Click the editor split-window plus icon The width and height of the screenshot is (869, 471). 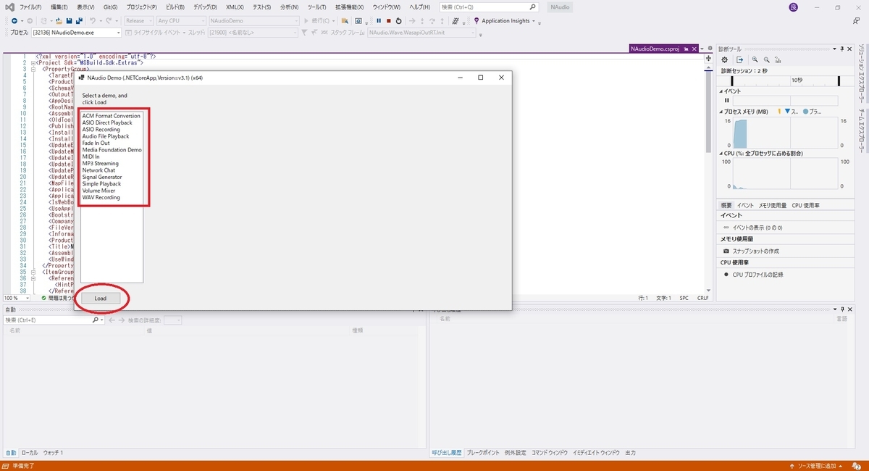pyautogui.click(x=708, y=59)
